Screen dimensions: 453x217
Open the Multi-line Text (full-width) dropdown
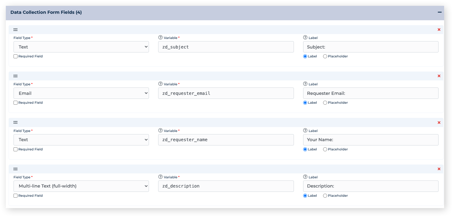pos(81,186)
